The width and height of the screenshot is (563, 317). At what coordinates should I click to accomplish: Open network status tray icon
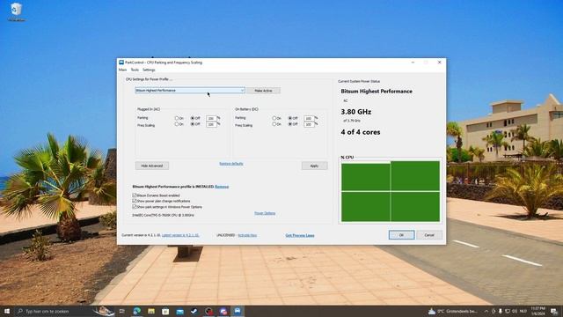pyautogui.click(x=508, y=311)
